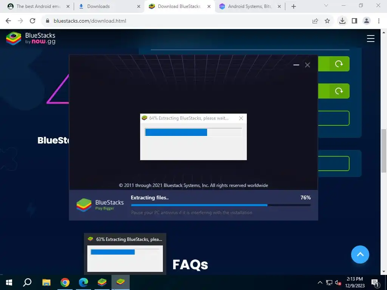Open network status tray icon

329,282
